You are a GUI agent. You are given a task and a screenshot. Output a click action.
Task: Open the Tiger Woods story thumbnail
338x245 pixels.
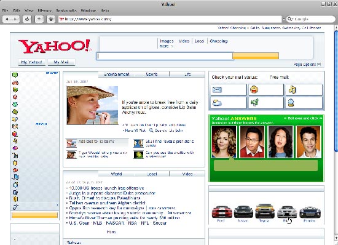[71, 155]
